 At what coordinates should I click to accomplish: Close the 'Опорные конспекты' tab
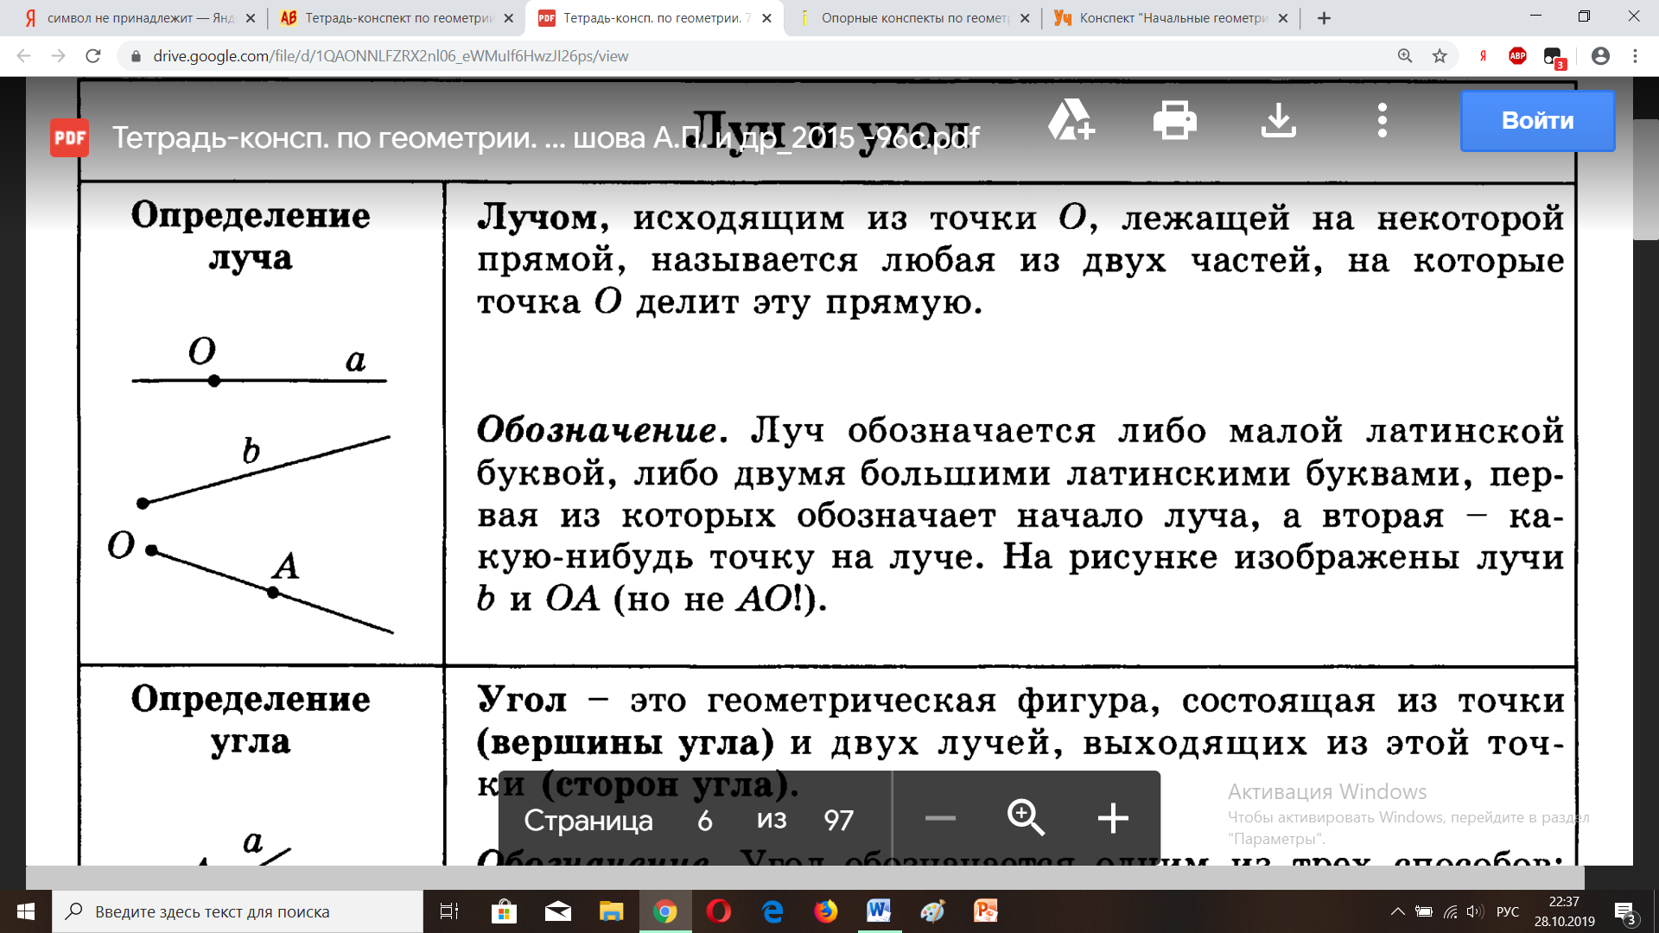click(x=1025, y=18)
